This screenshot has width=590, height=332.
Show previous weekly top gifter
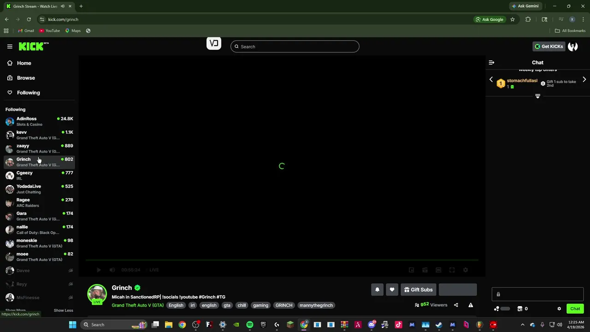(491, 80)
